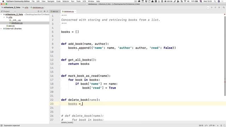This screenshot has height=127, width=226.
Task: Open the Help menu
Action: [x=98, y=1]
